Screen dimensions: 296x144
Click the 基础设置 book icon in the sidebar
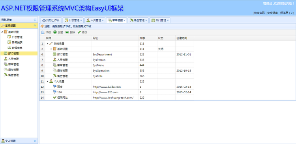(6, 32)
